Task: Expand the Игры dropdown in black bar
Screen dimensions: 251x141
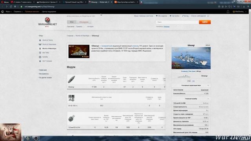Action: pyautogui.click(x=9, y=11)
